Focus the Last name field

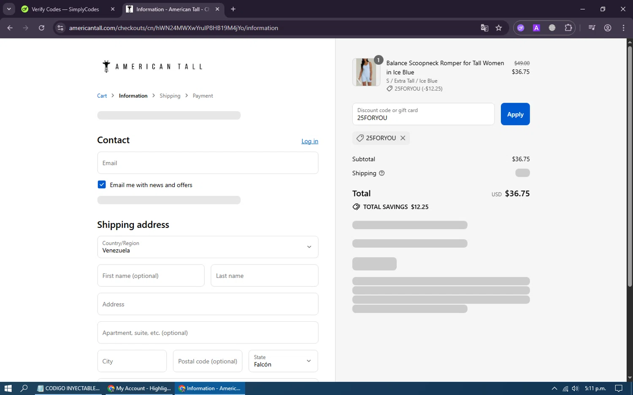(x=264, y=275)
